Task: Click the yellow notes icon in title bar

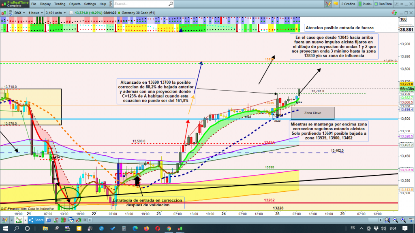Action: pyautogui.click(x=335, y=4)
